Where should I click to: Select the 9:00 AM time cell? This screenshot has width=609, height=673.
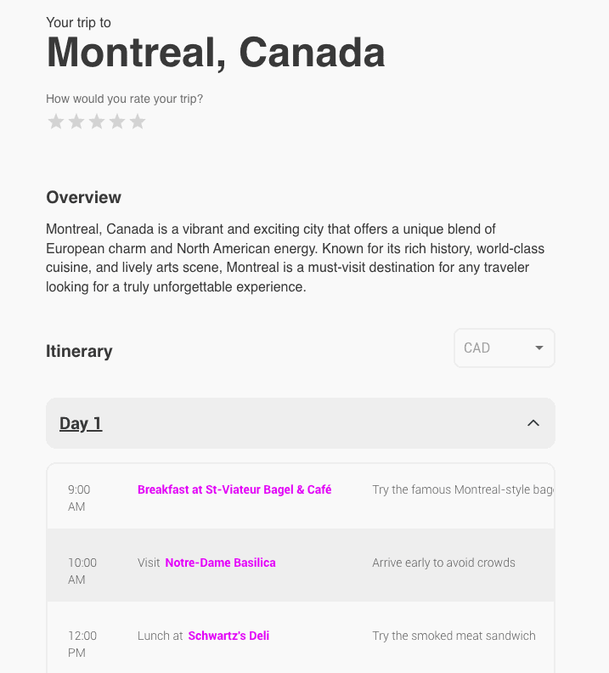79,498
